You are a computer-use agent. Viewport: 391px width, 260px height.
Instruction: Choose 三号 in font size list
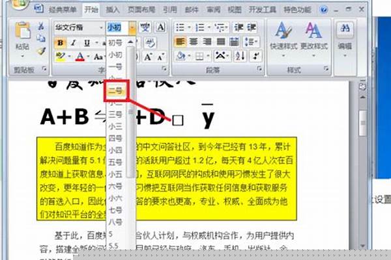(x=116, y=114)
